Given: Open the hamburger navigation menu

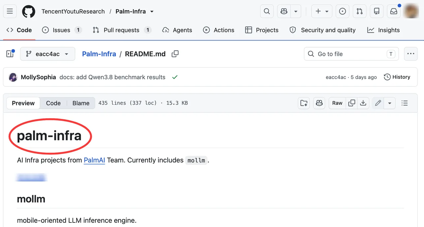Looking at the screenshot, I should (x=10, y=12).
